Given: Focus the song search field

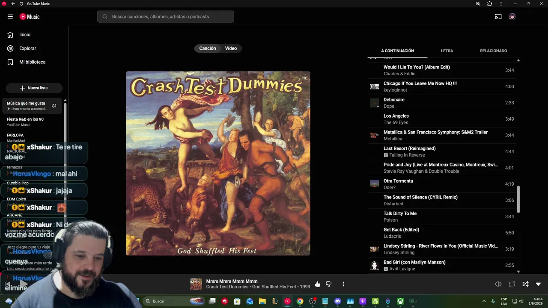Looking at the screenshot, I should (166, 17).
